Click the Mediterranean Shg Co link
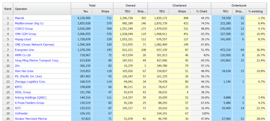This screenshot has height=121, width=270. coord(29,23)
